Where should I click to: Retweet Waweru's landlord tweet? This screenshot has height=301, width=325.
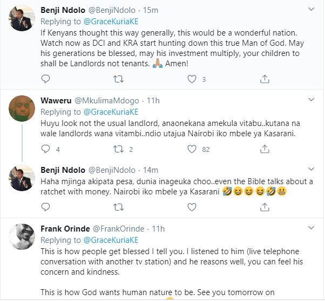119,149
